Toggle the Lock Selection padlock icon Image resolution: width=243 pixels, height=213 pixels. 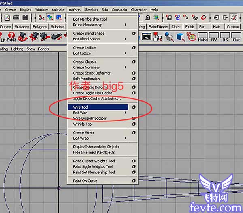(x=148, y=17)
